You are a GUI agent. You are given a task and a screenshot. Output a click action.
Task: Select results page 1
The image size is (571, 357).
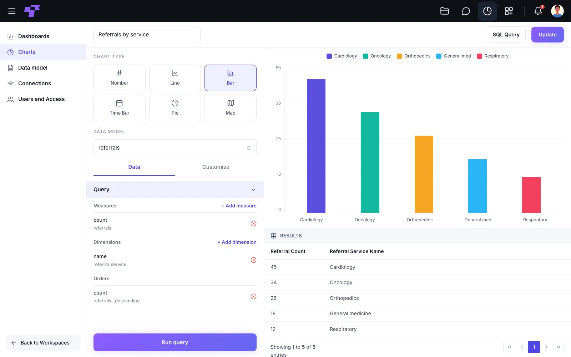(534, 347)
